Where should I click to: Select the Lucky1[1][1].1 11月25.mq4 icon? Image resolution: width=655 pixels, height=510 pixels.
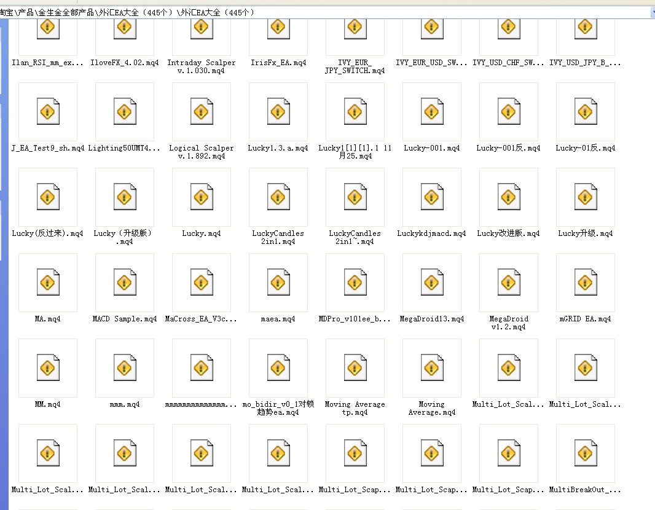[355, 111]
